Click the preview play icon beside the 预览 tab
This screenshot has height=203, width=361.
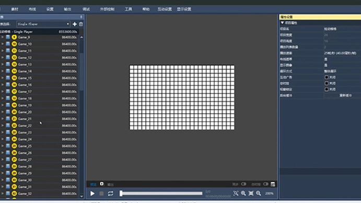[101, 184]
